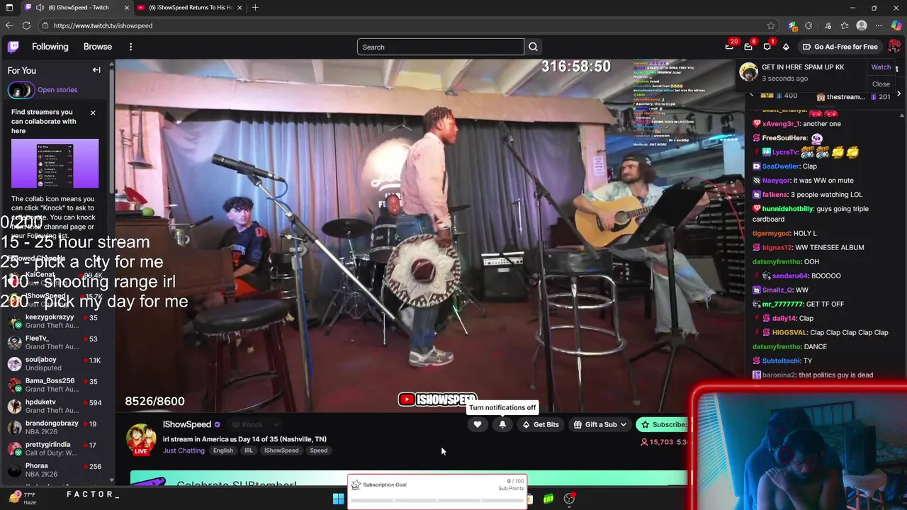Open browser tab actions icon at far left
The height and width of the screenshot is (510, 907).
click(9, 7)
